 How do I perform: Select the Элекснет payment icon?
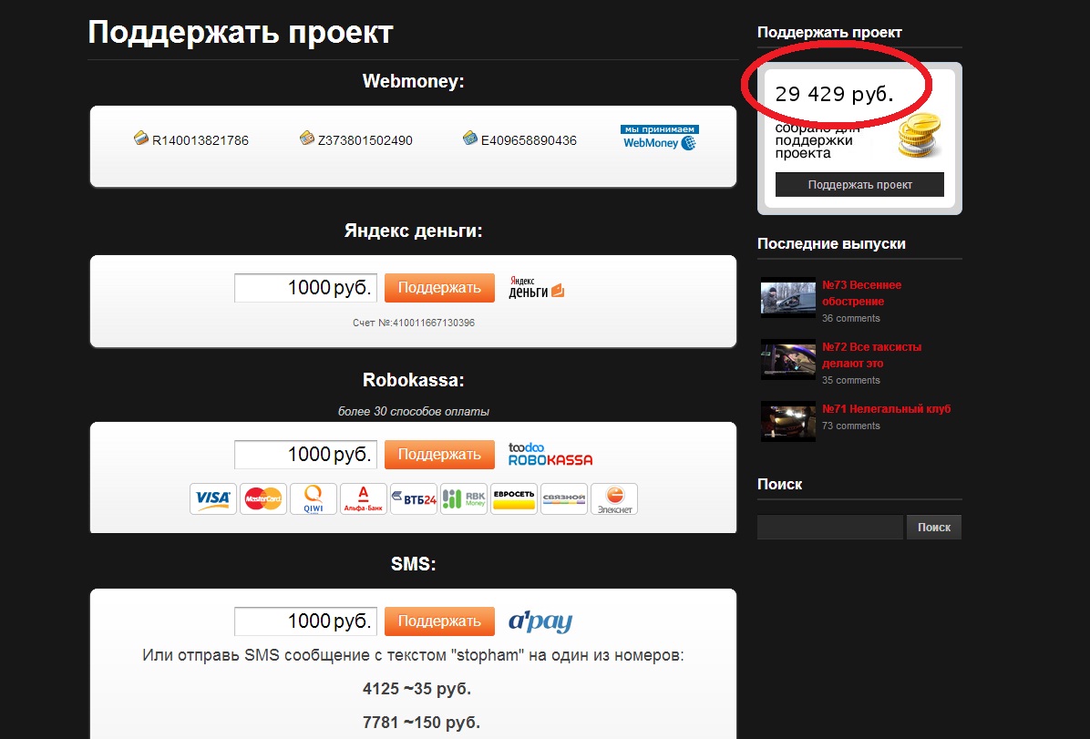click(614, 498)
